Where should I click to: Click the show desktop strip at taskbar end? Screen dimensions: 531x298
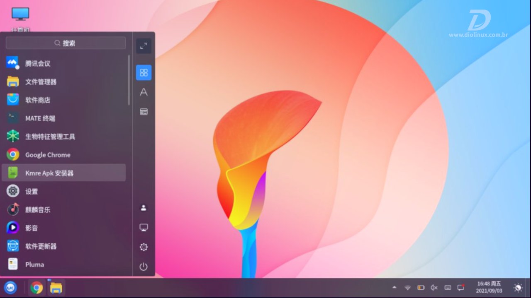528,288
